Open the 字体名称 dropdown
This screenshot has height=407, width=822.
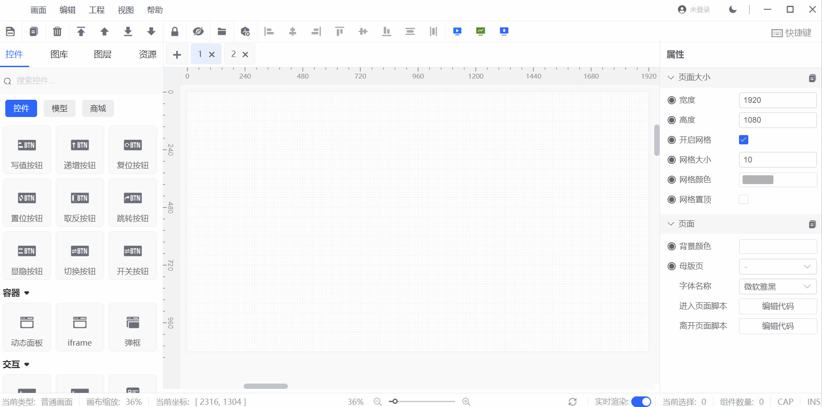pos(777,286)
